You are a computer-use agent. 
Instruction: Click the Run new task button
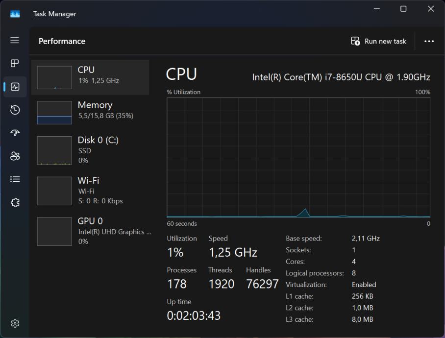pyautogui.click(x=378, y=41)
